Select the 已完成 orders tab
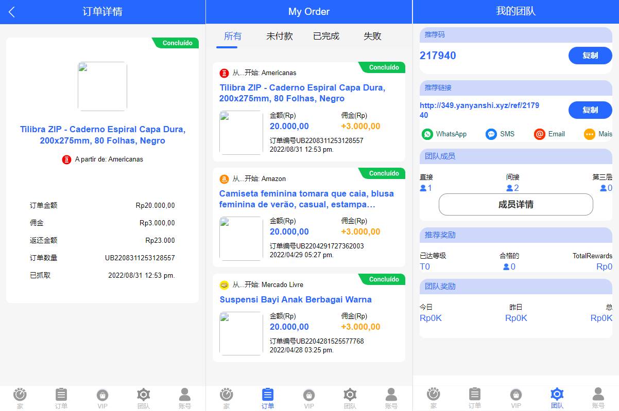 [x=326, y=36]
